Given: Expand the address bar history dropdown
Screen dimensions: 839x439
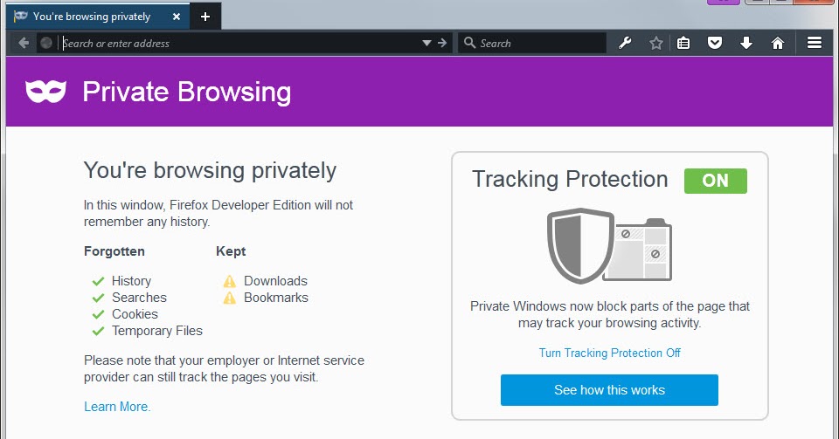Looking at the screenshot, I should tap(426, 43).
